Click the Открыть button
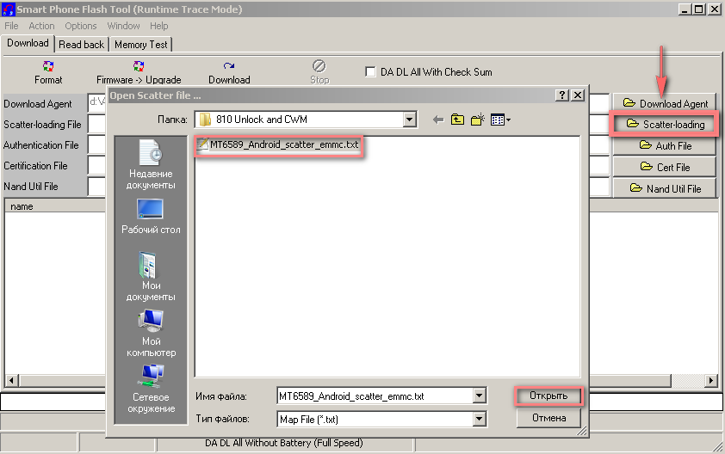 pos(548,396)
